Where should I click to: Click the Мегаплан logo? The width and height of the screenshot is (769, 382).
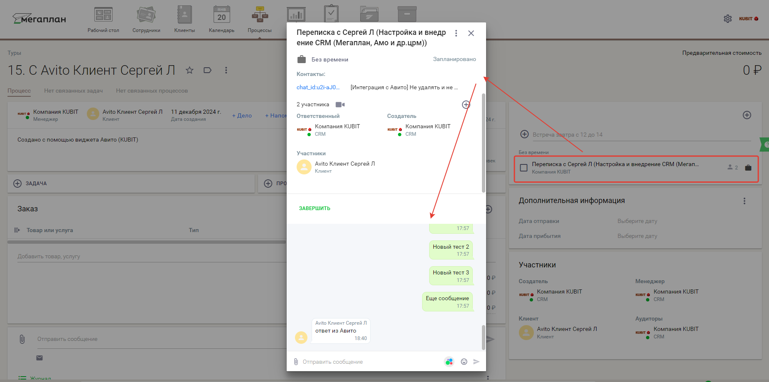(x=39, y=19)
